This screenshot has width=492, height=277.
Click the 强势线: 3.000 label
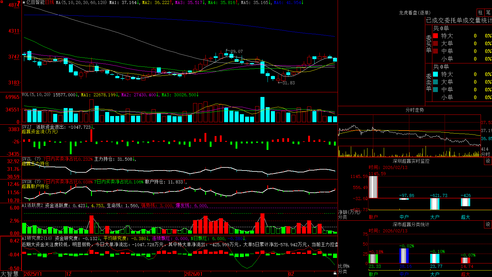(157, 206)
